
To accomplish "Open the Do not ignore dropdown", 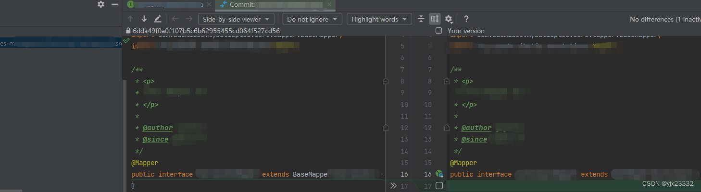I will tap(312, 19).
